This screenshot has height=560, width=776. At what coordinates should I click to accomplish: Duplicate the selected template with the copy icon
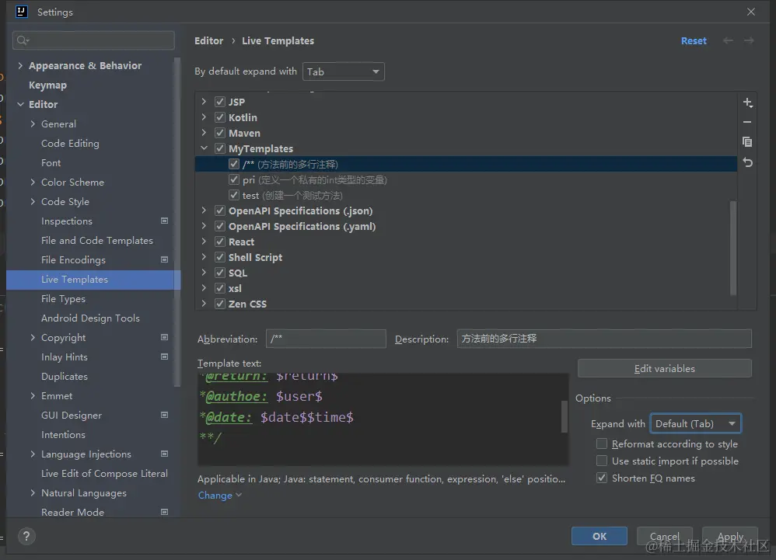coord(747,142)
